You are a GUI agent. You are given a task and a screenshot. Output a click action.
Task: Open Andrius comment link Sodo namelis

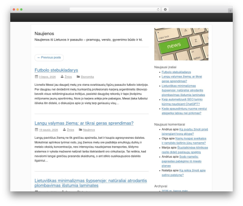point(181,161)
